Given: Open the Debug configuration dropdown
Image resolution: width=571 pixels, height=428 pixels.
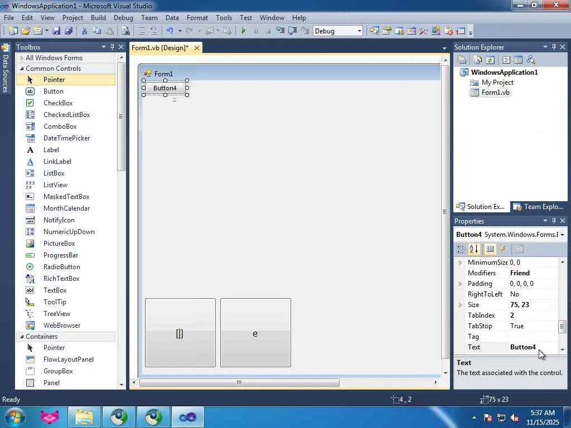Looking at the screenshot, I should [359, 31].
